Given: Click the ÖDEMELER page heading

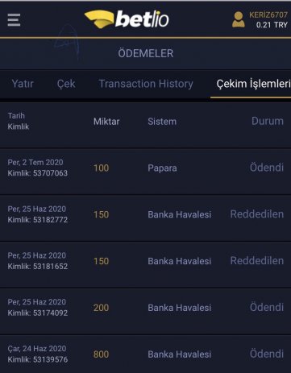Looking at the screenshot, I should point(146,53).
